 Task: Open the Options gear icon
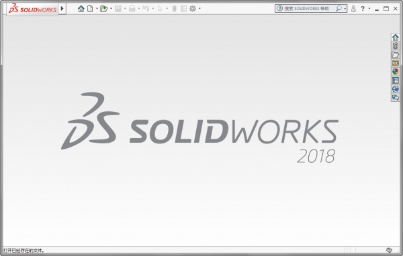point(193,9)
